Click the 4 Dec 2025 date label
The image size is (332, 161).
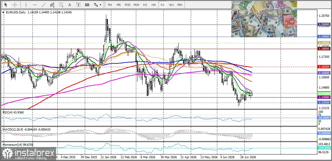68,157
